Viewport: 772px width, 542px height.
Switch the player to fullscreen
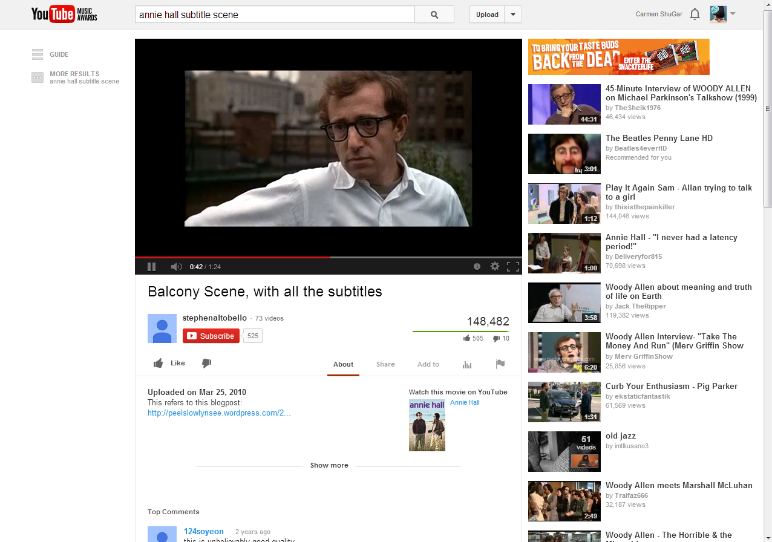click(x=513, y=266)
